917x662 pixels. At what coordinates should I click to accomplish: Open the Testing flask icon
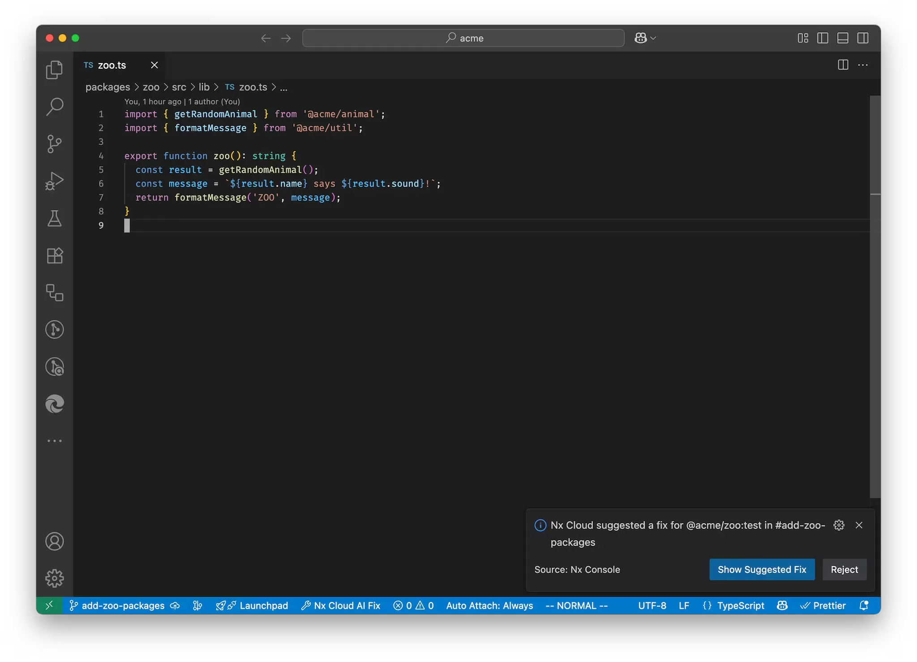55,218
